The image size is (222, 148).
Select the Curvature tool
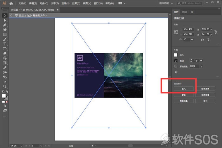pos(5,30)
